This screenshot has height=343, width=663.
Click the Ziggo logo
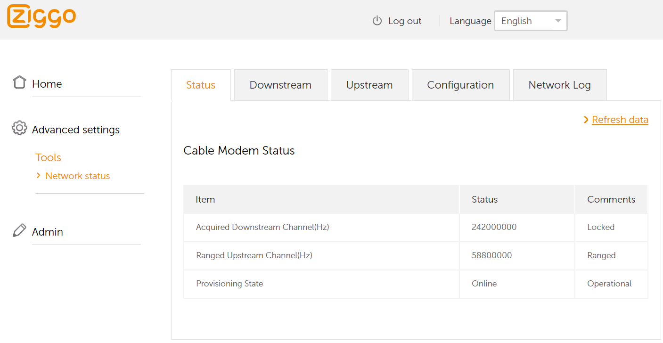point(41,16)
